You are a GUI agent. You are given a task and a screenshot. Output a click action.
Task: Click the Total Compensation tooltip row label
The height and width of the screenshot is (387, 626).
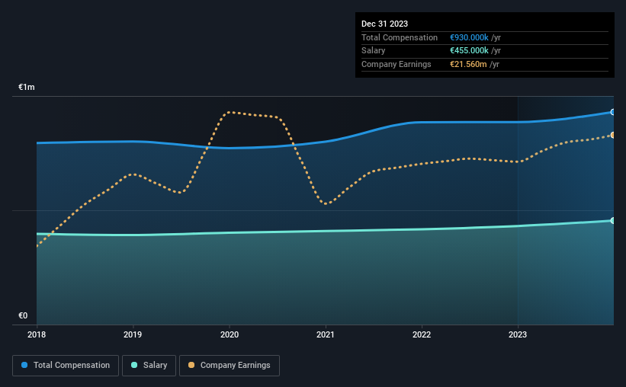point(400,37)
